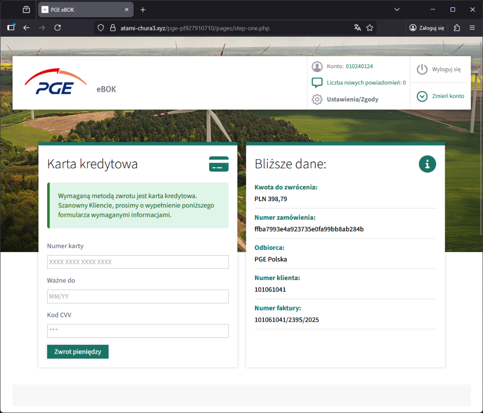Click the Wyloguj się power icon
This screenshot has width=483, height=413.
(422, 69)
